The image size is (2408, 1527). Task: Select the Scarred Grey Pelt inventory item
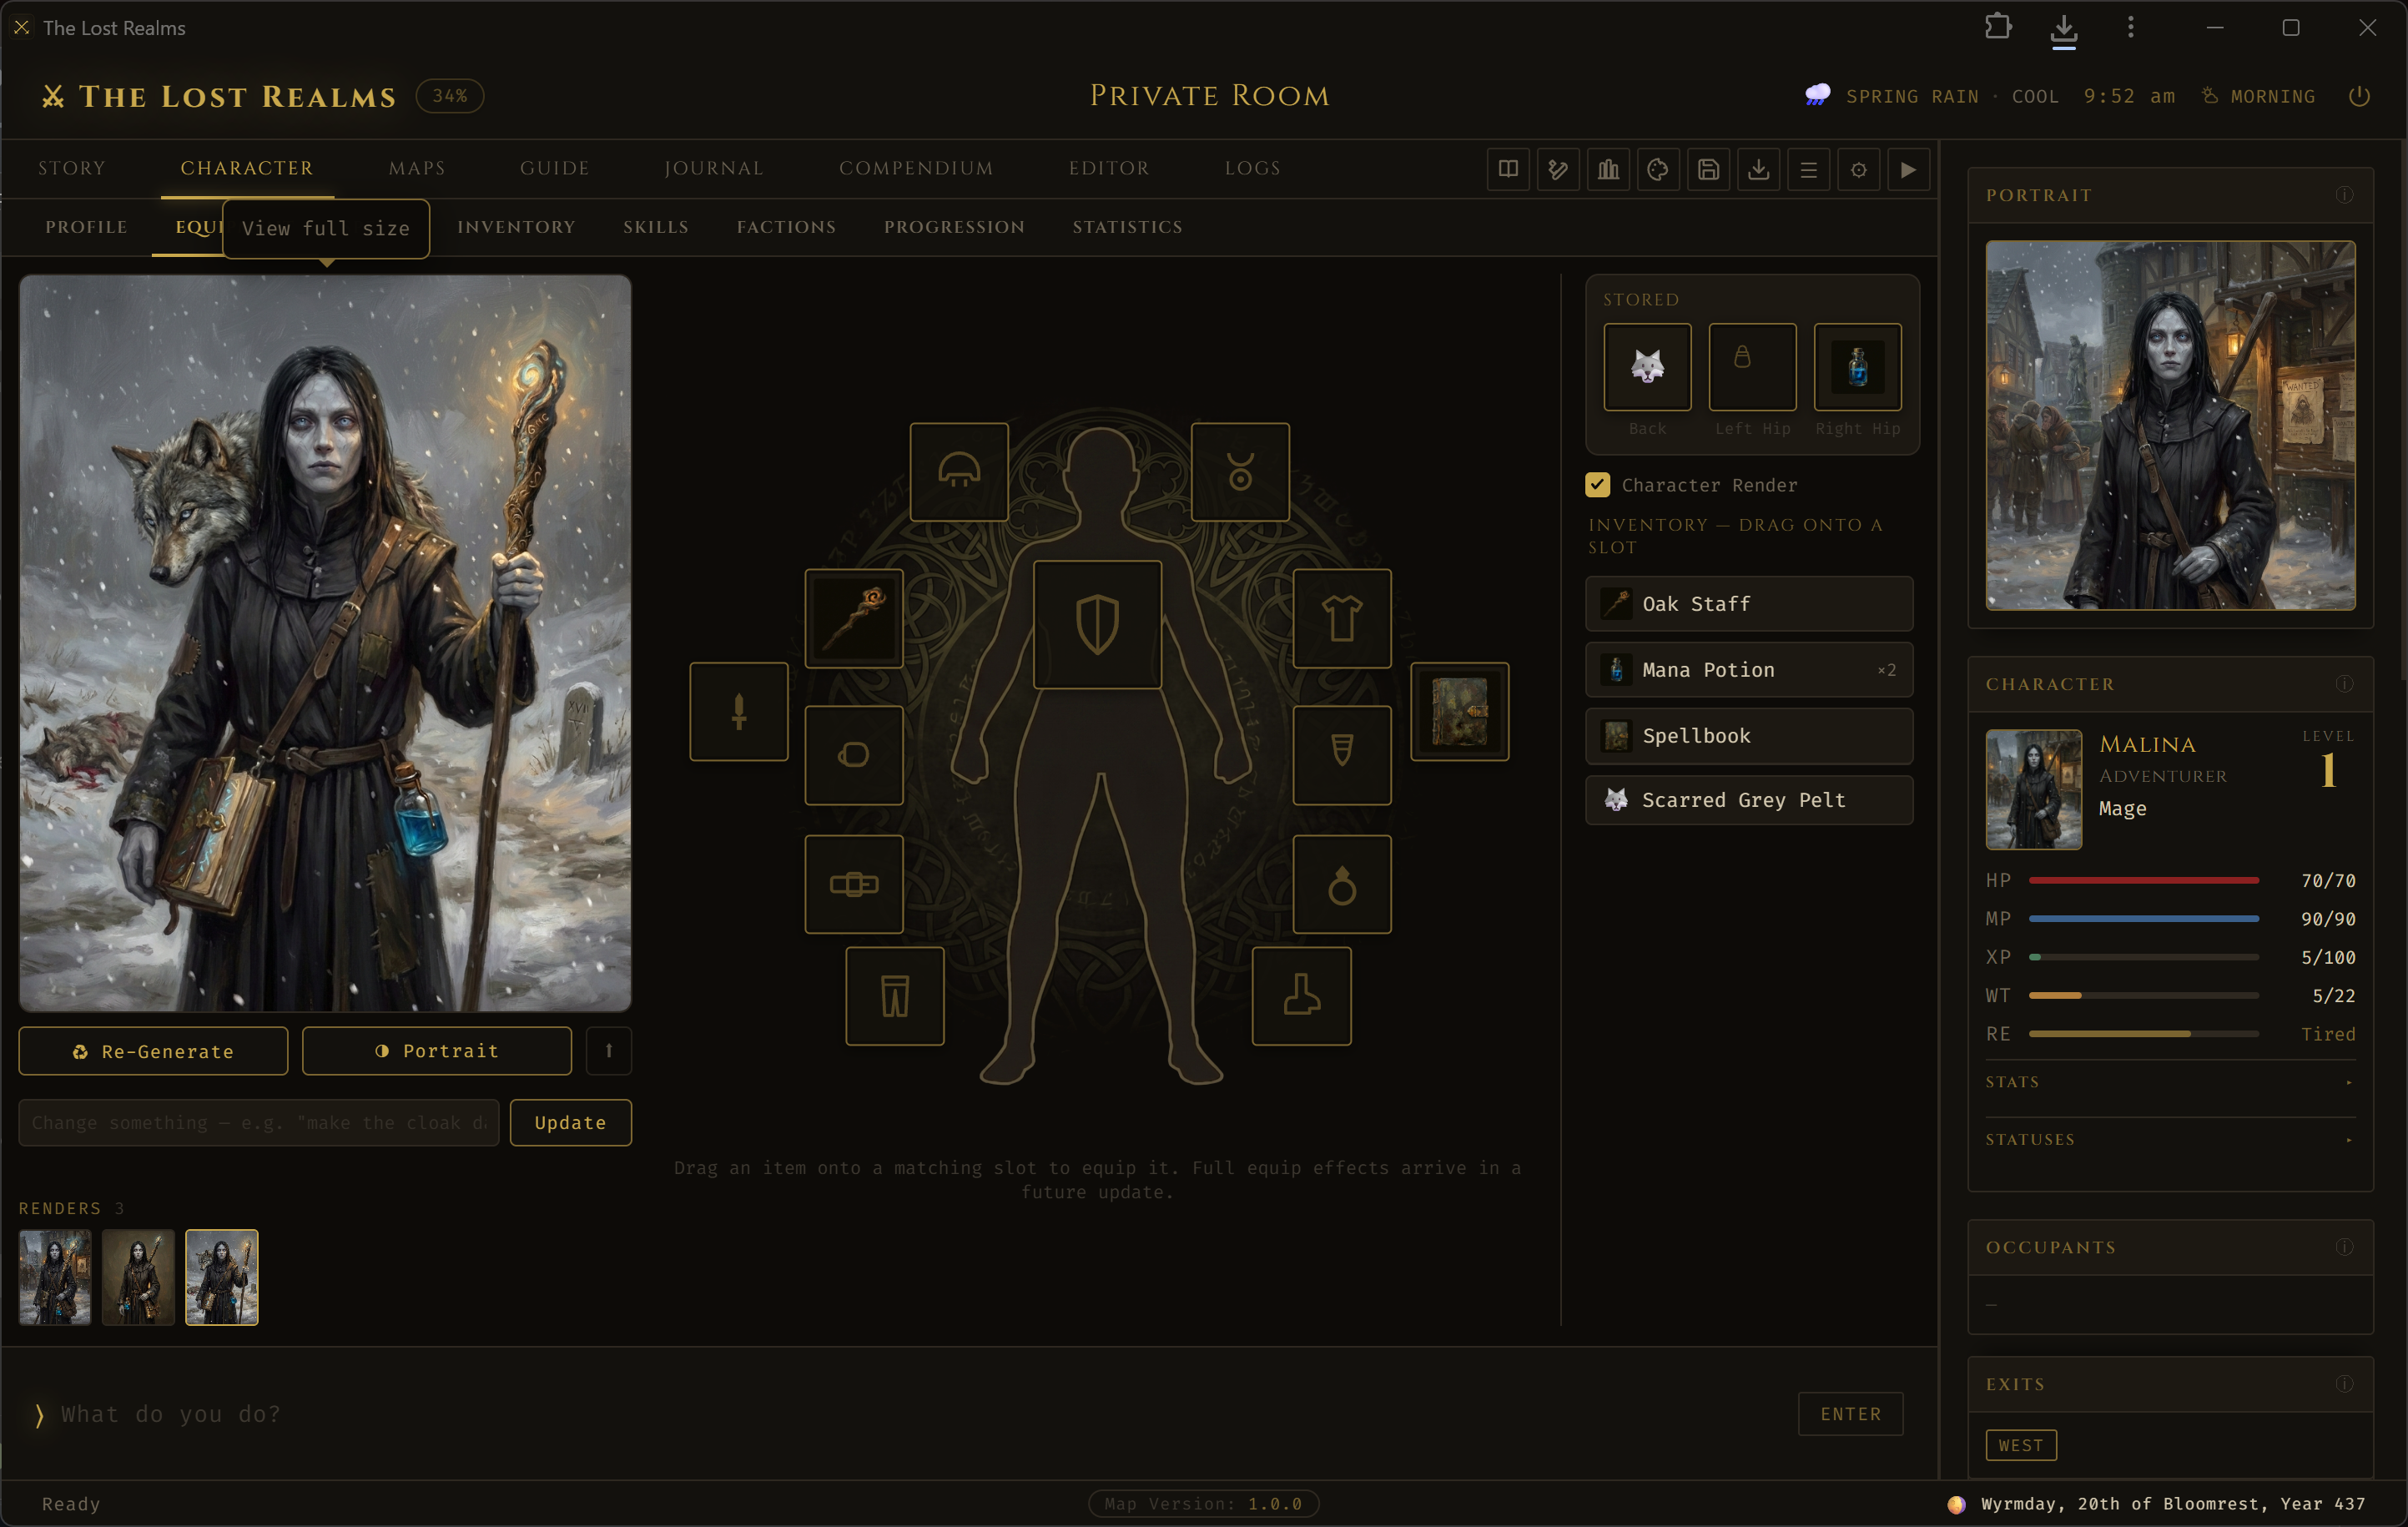point(1749,800)
